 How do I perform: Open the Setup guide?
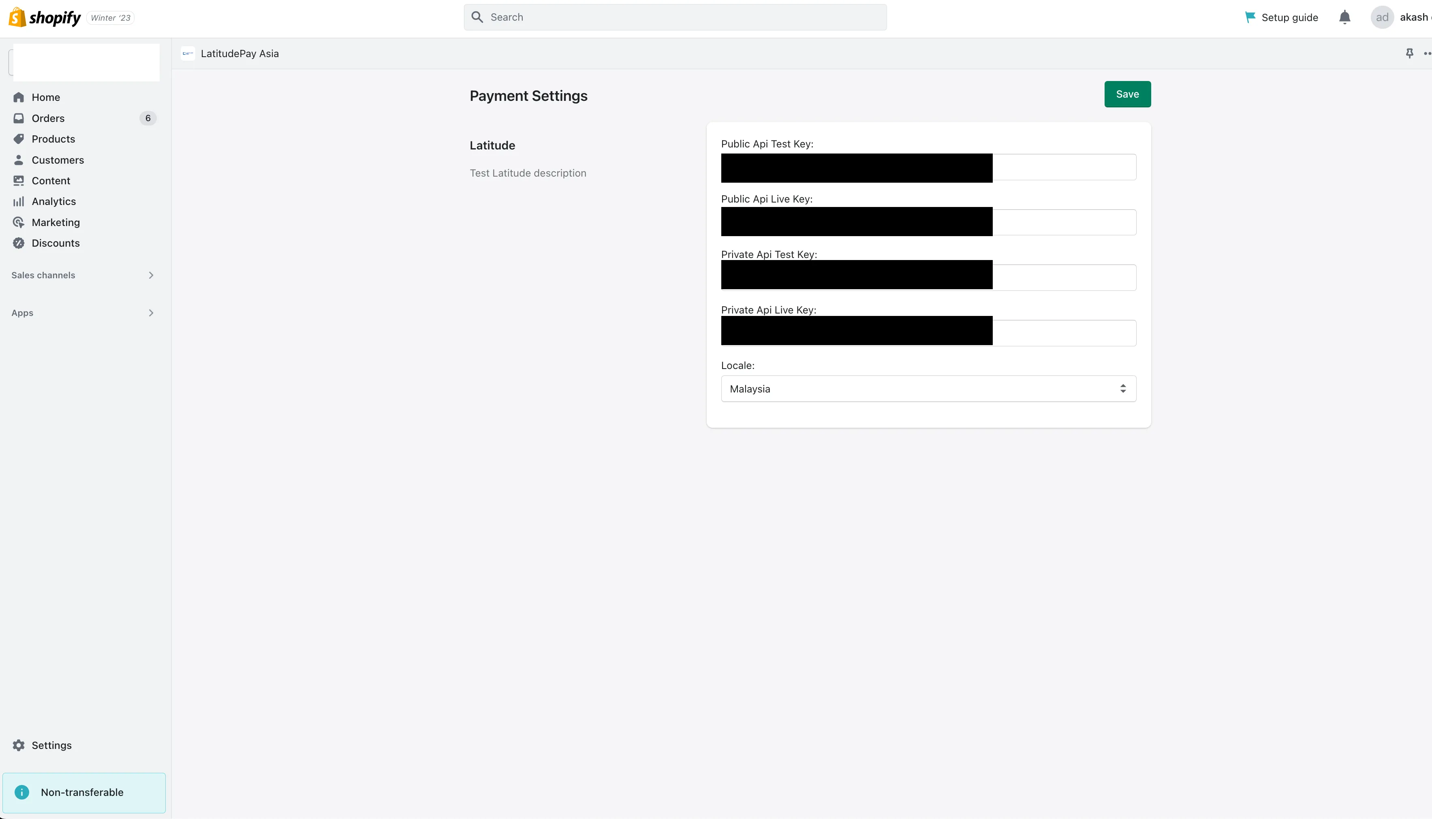[x=1282, y=17]
